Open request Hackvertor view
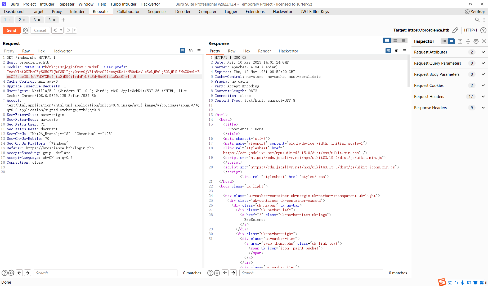The width and height of the screenshot is (488, 286). pos(62,51)
